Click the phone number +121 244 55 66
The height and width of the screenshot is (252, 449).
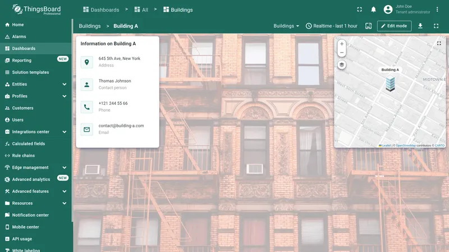click(113, 104)
